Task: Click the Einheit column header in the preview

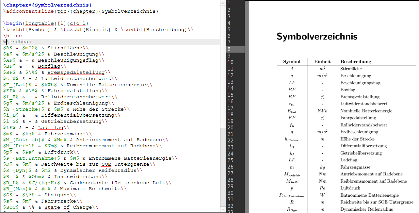Action: coord(322,61)
